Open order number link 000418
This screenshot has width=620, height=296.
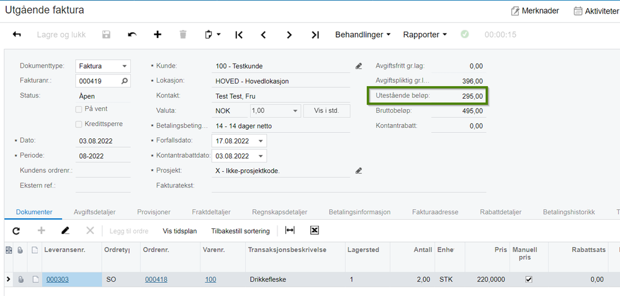156,279
